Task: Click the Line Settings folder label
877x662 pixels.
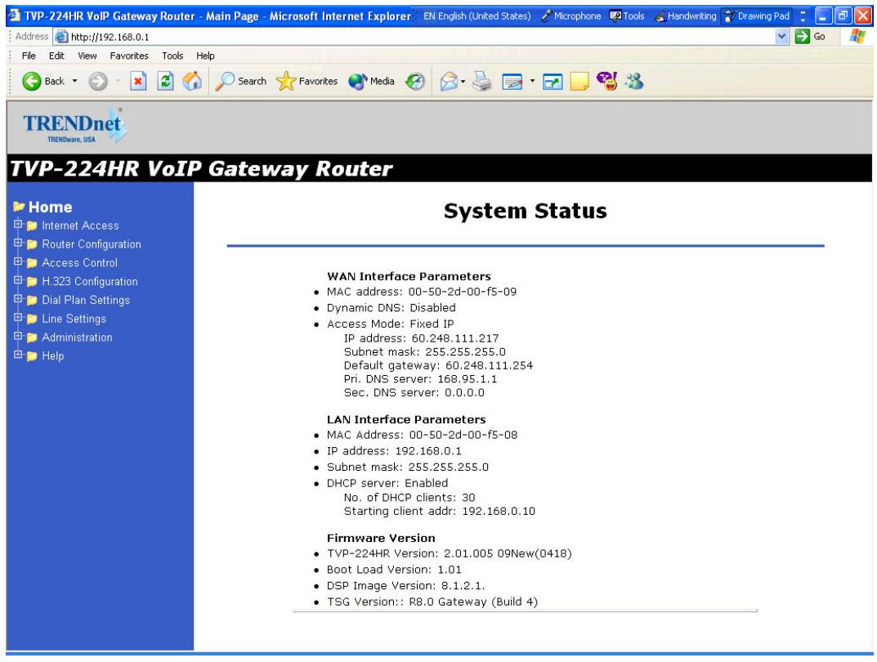Action: 74,319
